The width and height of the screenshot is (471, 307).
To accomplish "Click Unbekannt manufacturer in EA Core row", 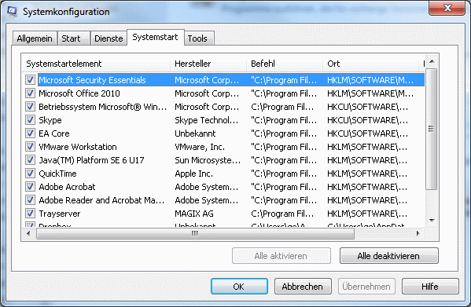I will (195, 133).
